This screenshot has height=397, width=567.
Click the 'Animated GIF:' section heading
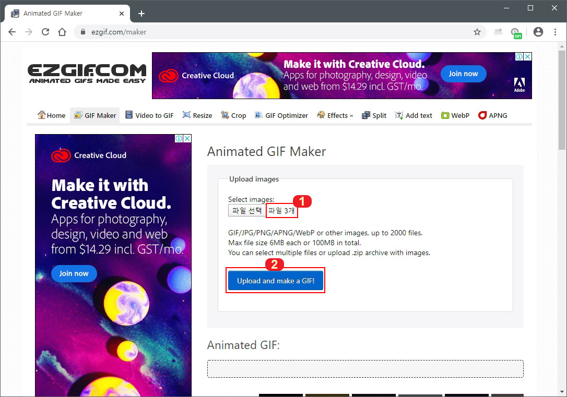[243, 345]
